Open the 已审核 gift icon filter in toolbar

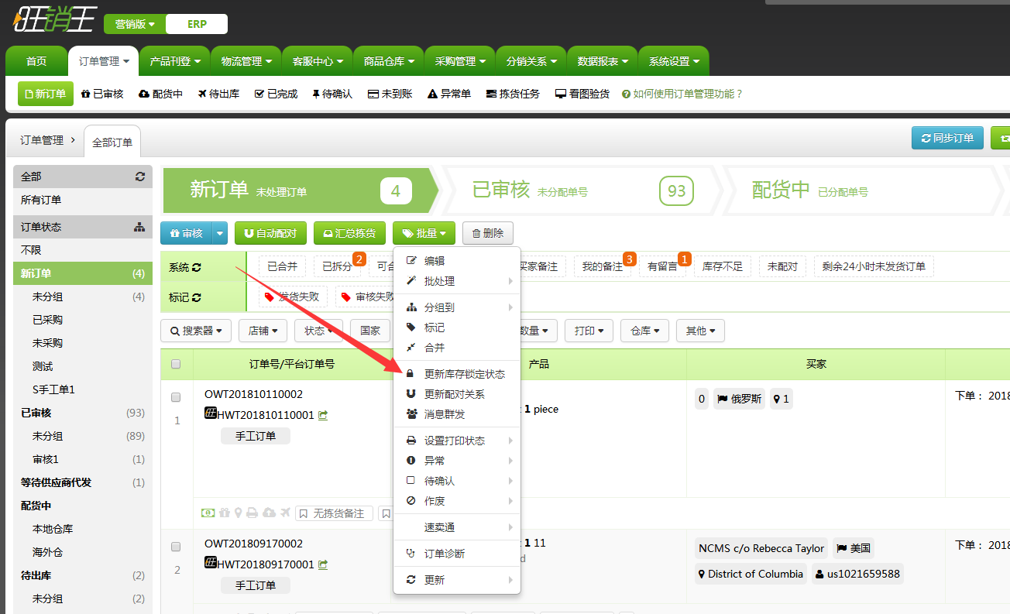(102, 94)
